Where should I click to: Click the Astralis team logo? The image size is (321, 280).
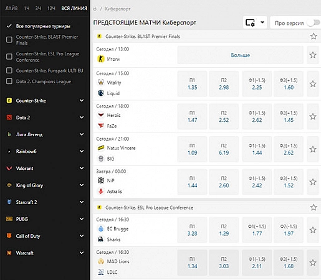coord(101,191)
